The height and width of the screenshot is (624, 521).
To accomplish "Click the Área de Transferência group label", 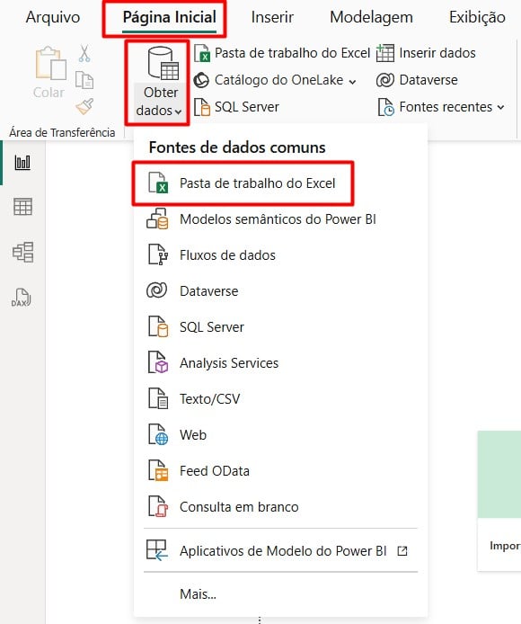I will pyautogui.click(x=62, y=132).
